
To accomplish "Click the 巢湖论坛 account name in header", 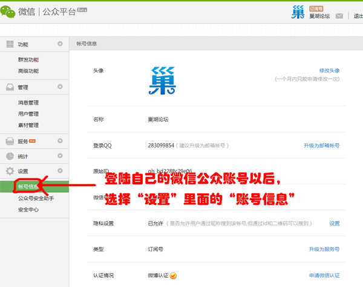I will [319, 16].
